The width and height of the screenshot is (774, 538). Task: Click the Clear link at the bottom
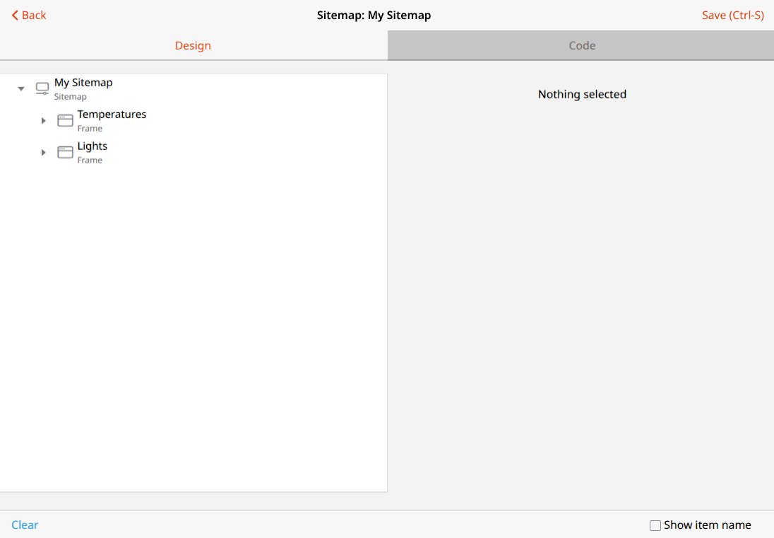pos(25,525)
